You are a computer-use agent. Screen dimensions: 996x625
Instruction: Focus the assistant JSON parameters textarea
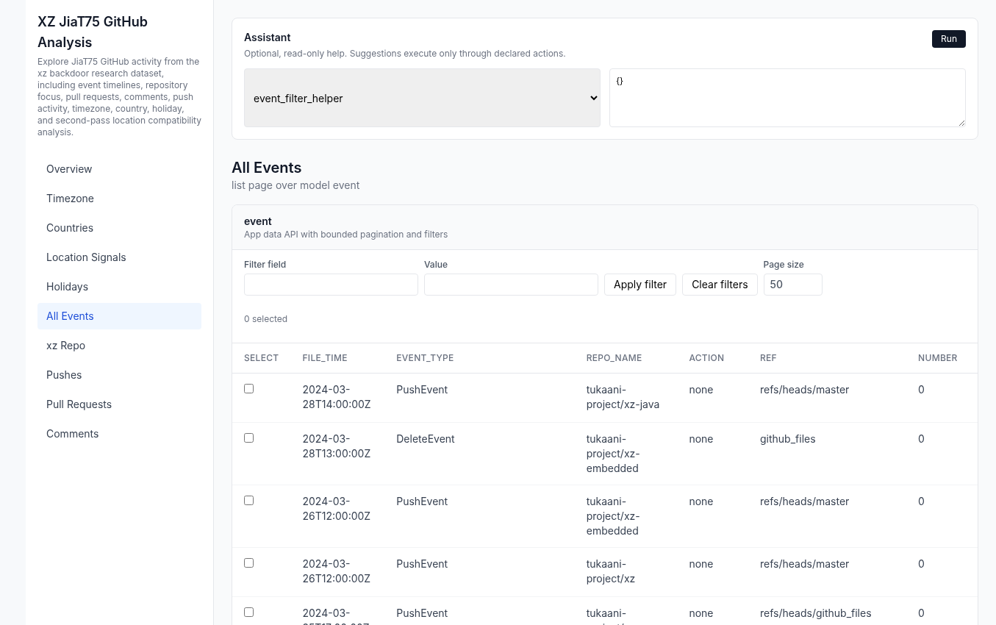click(x=787, y=98)
